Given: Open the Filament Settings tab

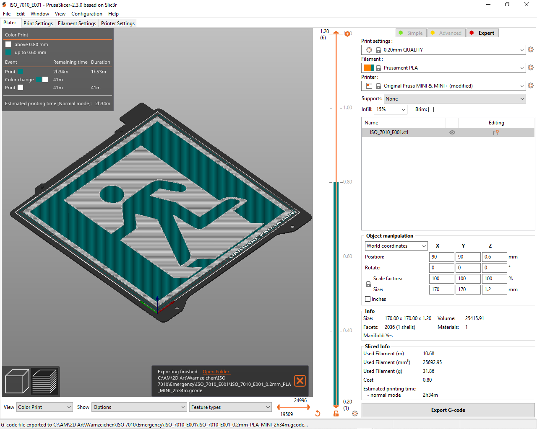Looking at the screenshot, I should tap(77, 23).
